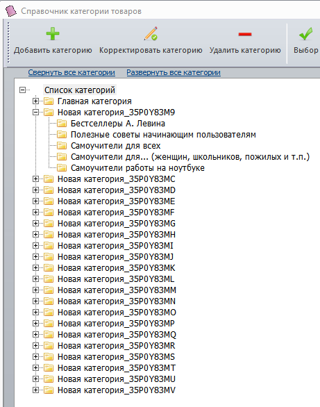Click Свернуть все категории link
The height and width of the screenshot is (407, 320).
pyautogui.click(x=71, y=72)
